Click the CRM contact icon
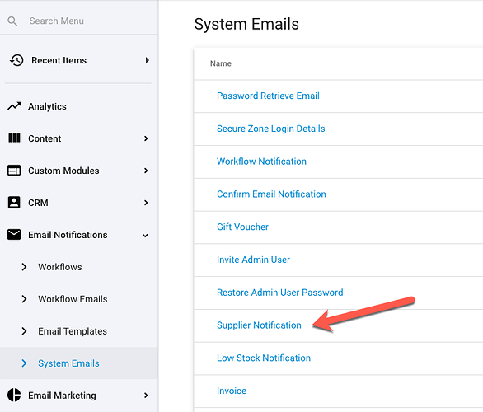Image resolution: width=483 pixels, height=412 pixels. coord(14,203)
